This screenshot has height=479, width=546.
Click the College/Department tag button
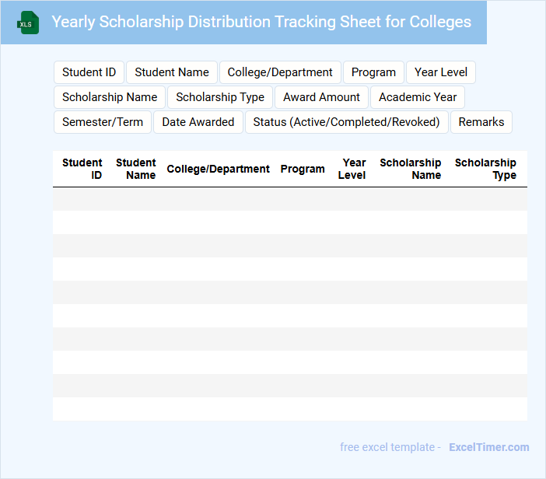(x=280, y=72)
